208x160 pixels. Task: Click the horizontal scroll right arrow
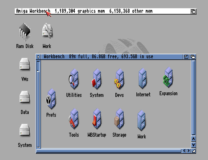[x=188, y=151]
